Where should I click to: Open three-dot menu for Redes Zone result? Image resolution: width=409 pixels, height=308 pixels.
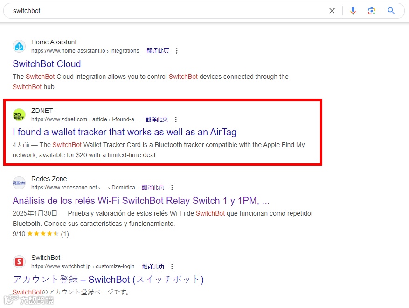172,188
